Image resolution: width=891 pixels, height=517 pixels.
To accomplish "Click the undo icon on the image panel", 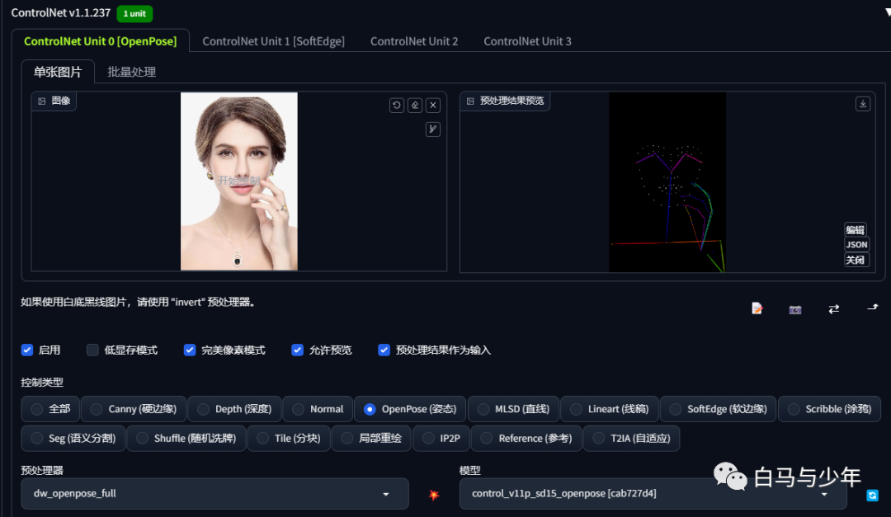I will point(397,105).
